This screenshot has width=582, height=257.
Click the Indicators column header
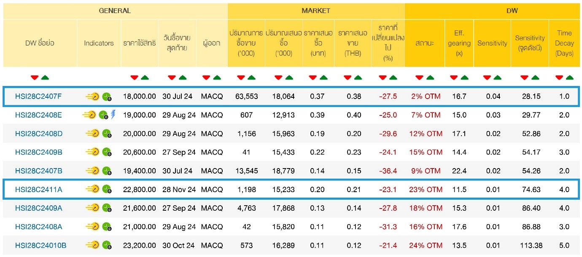pos(99,43)
